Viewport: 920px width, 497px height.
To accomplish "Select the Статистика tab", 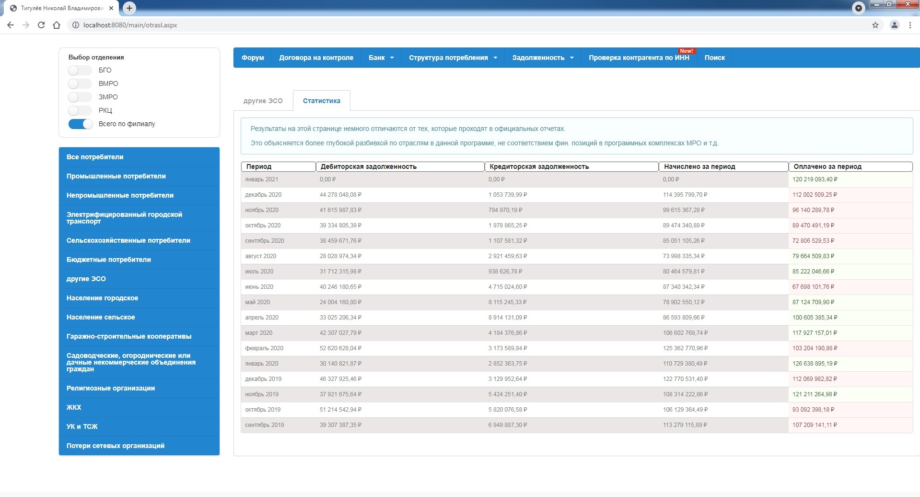I will (x=322, y=101).
